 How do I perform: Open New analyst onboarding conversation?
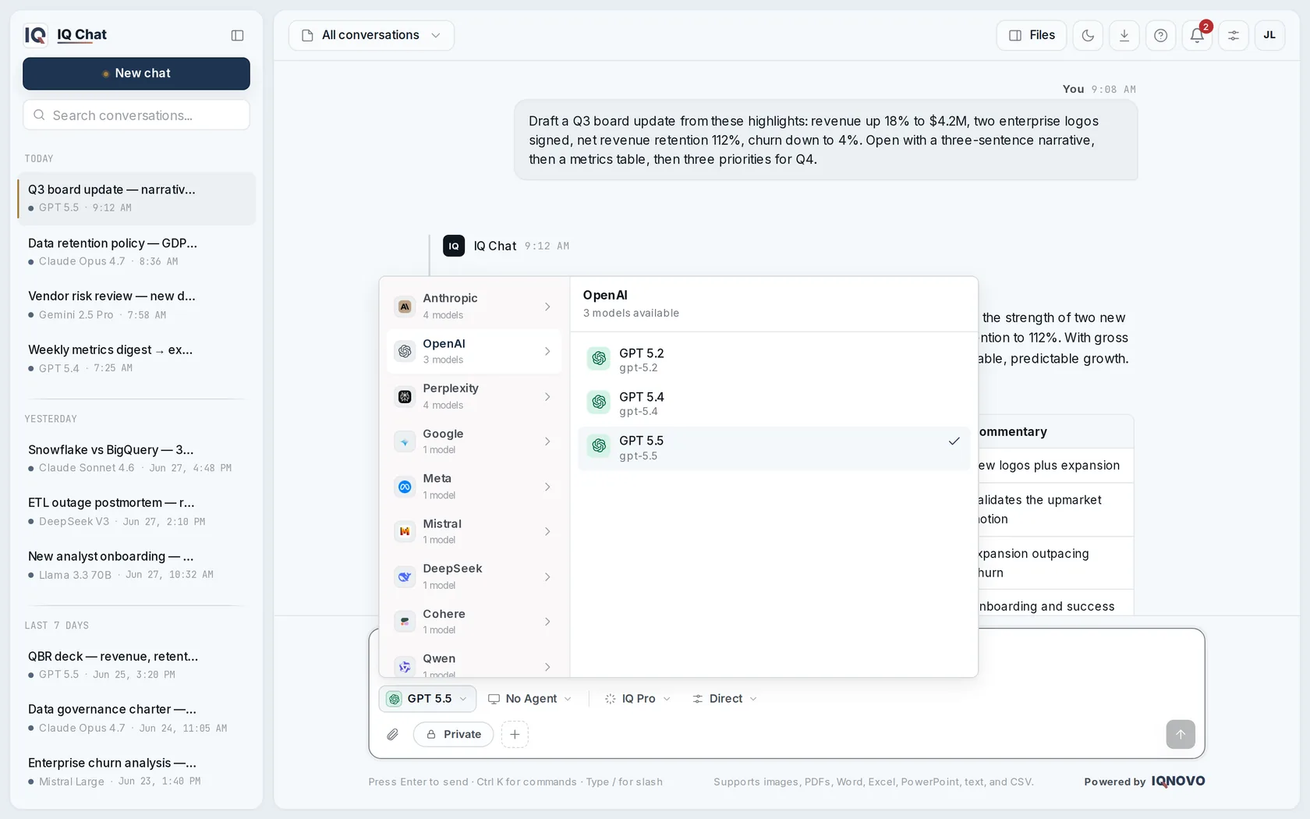coord(136,565)
